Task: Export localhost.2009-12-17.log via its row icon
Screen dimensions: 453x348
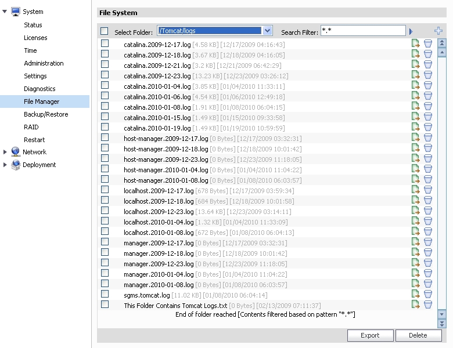Action: 415,190
